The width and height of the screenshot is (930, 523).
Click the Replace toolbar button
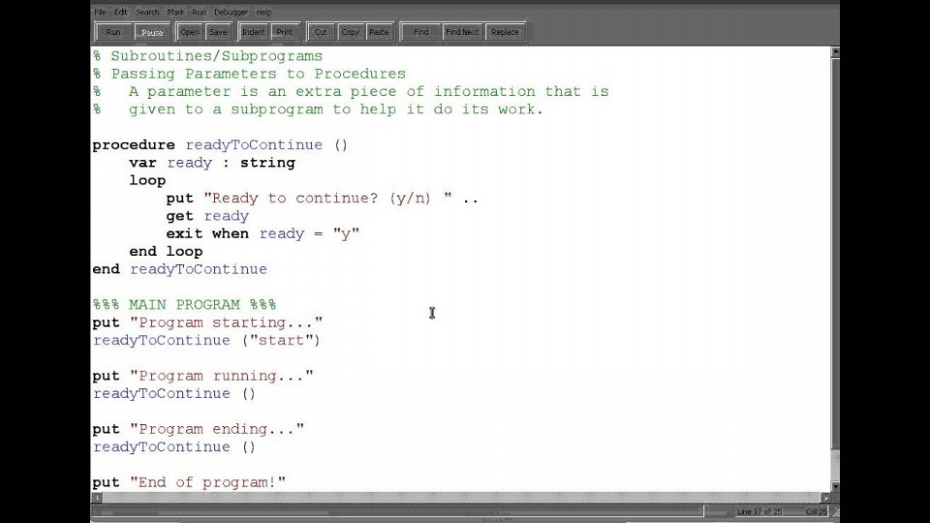(x=505, y=32)
